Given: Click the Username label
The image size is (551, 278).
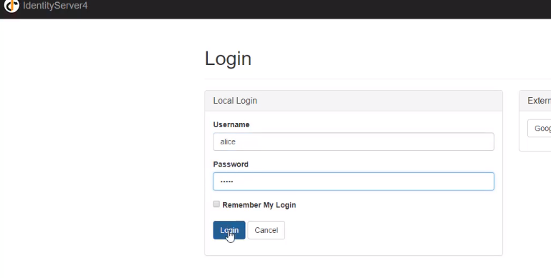Looking at the screenshot, I should (x=231, y=124).
